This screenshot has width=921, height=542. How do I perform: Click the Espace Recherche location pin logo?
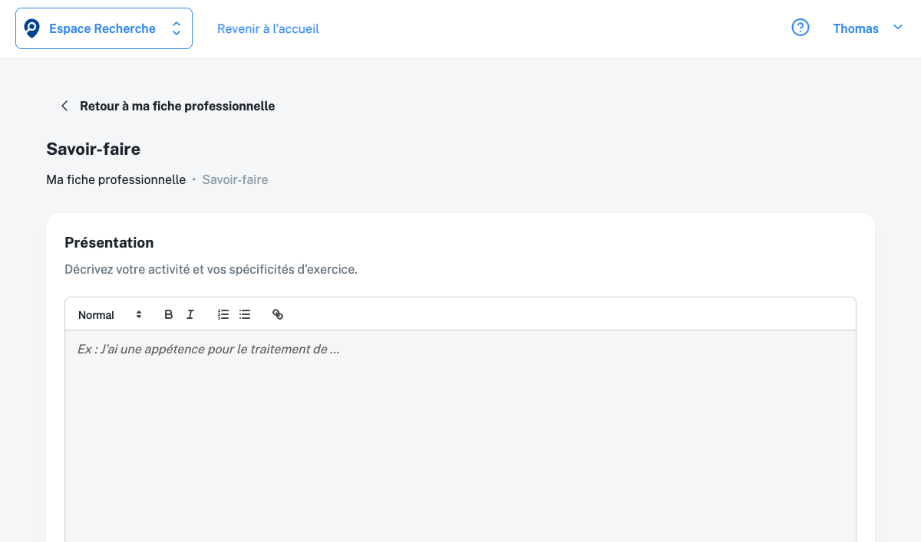31,28
